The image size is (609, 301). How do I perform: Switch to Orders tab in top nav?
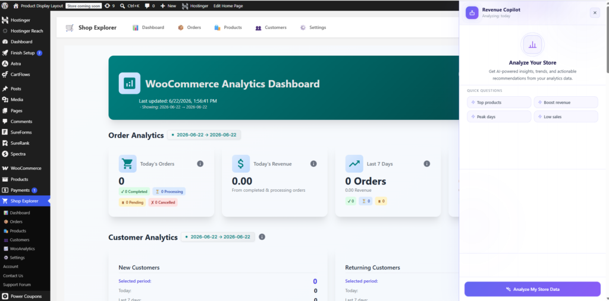[190, 27]
